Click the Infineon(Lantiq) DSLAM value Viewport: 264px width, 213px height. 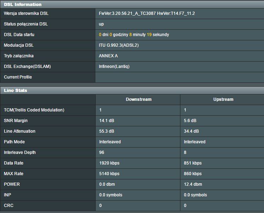[x=115, y=67]
